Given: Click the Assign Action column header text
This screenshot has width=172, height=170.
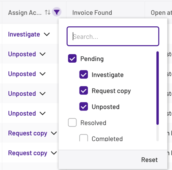Looking at the screenshot, I should pos(25,13).
